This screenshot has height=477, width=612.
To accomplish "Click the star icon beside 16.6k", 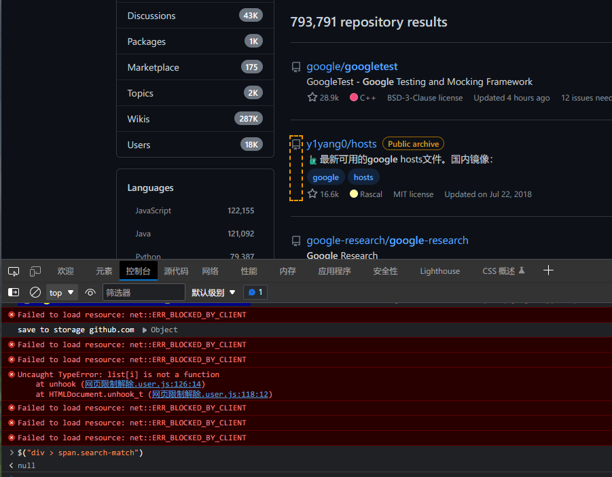I will click(312, 194).
